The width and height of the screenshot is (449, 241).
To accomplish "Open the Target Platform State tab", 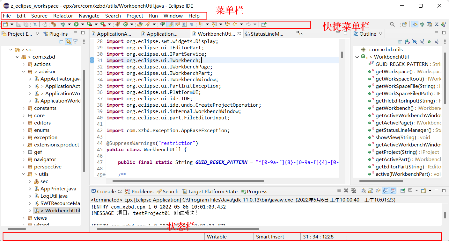I will coord(210,191).
